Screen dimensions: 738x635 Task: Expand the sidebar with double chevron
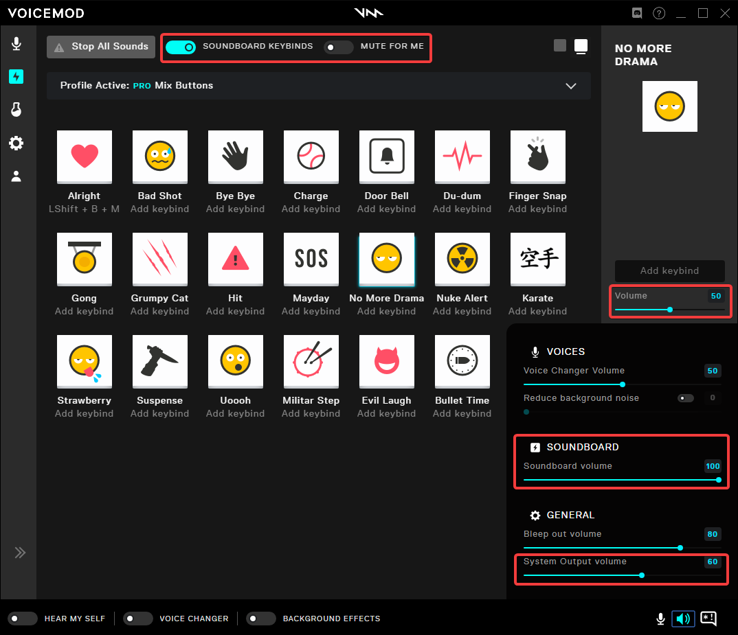[x=20, y=553]
